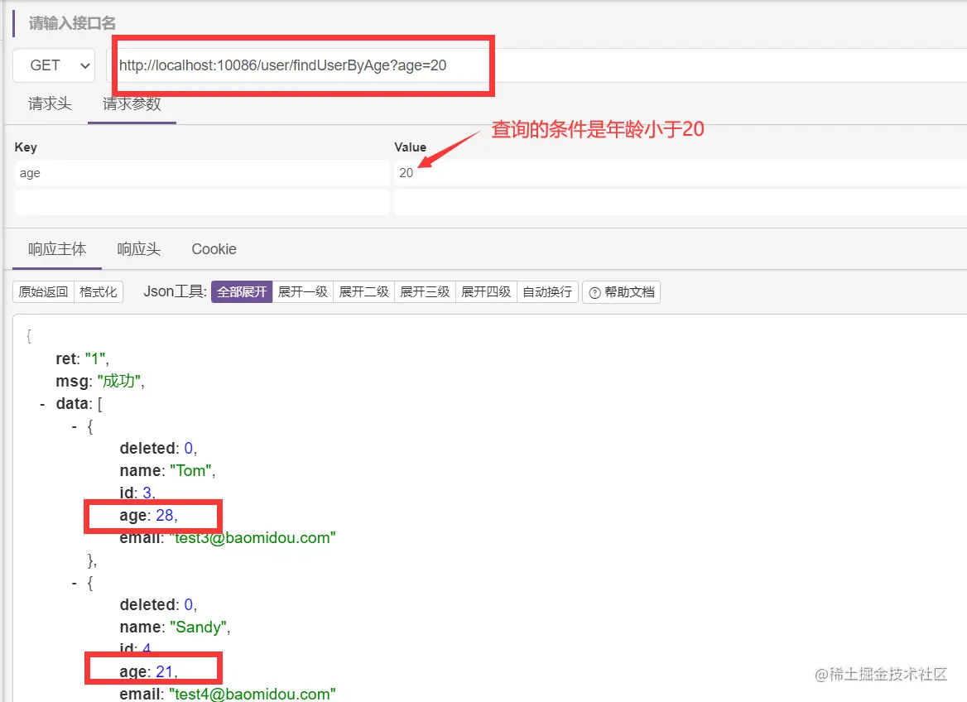The height and width of the screenshot is (702, 967).
Task: Select the 全部展开 JSON option
Action: click(242, 291)
